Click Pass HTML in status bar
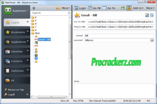Screen dimensions: 157x104 click(78, 101)
